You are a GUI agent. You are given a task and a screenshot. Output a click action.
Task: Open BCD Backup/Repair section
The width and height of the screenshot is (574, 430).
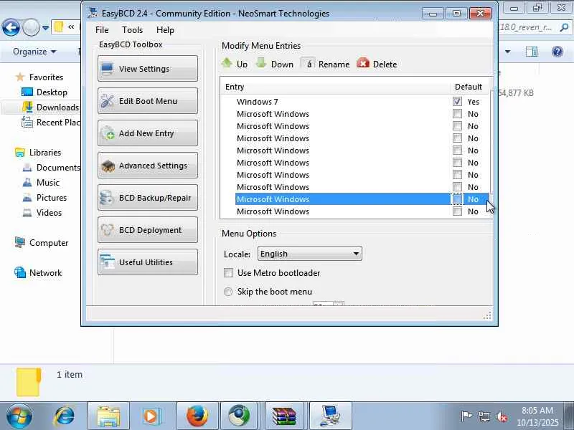point(148,198)
